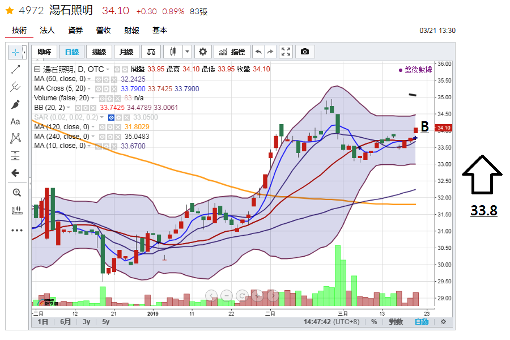Image resolution: width=510 pixels, height=340 pixels.
Task: Take a chart snapshot with camera icon
Action: coord(305,52)
